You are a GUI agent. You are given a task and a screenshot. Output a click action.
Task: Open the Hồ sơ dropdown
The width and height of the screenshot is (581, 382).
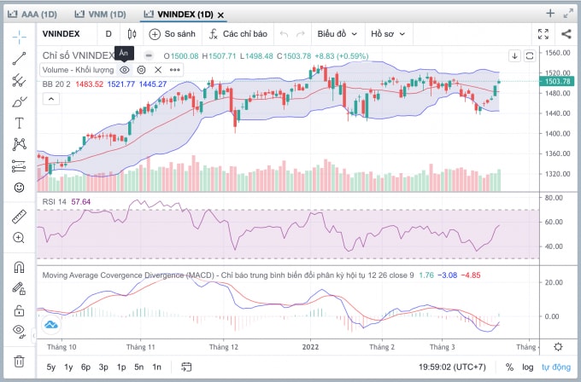click(x=388, y=34)
